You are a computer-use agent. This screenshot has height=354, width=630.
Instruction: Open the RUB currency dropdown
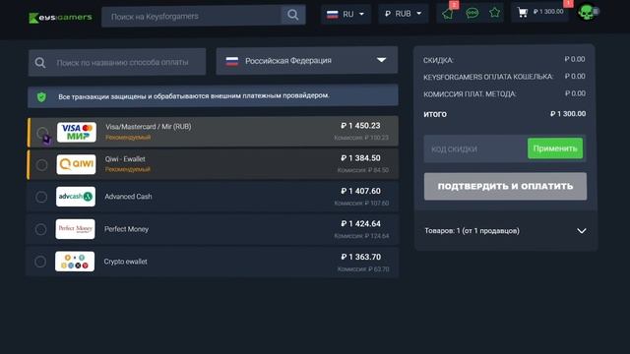tap(403, 14)
